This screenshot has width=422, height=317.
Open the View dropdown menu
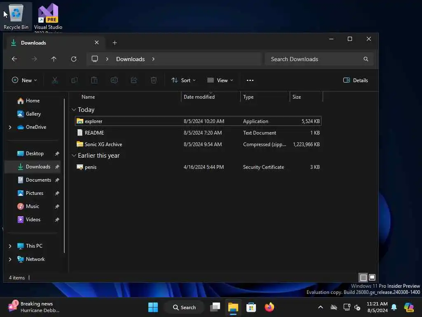click(220, 80)
